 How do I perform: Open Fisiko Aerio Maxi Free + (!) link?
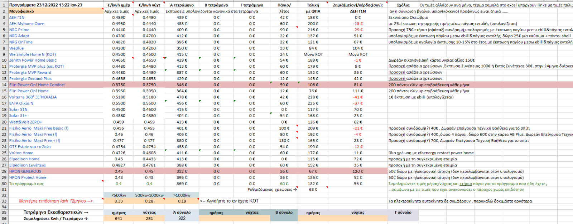click(35, 140)
